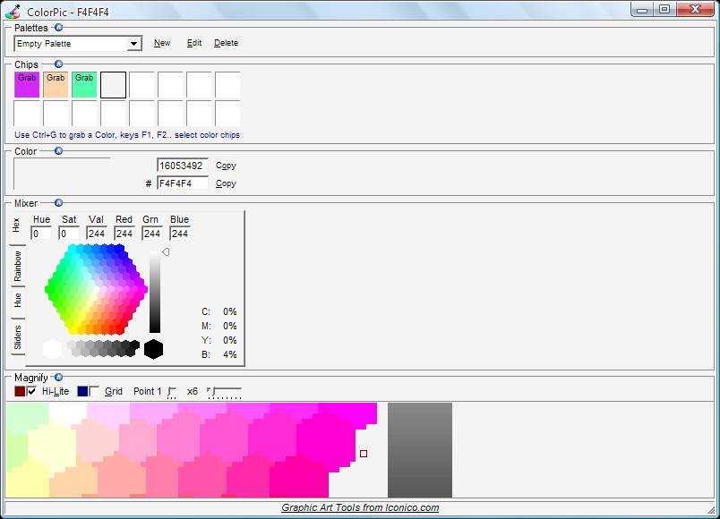Screen dimensions: 720x519
Task: Minimize the ColorPic window
Action: tap(642, 10)
